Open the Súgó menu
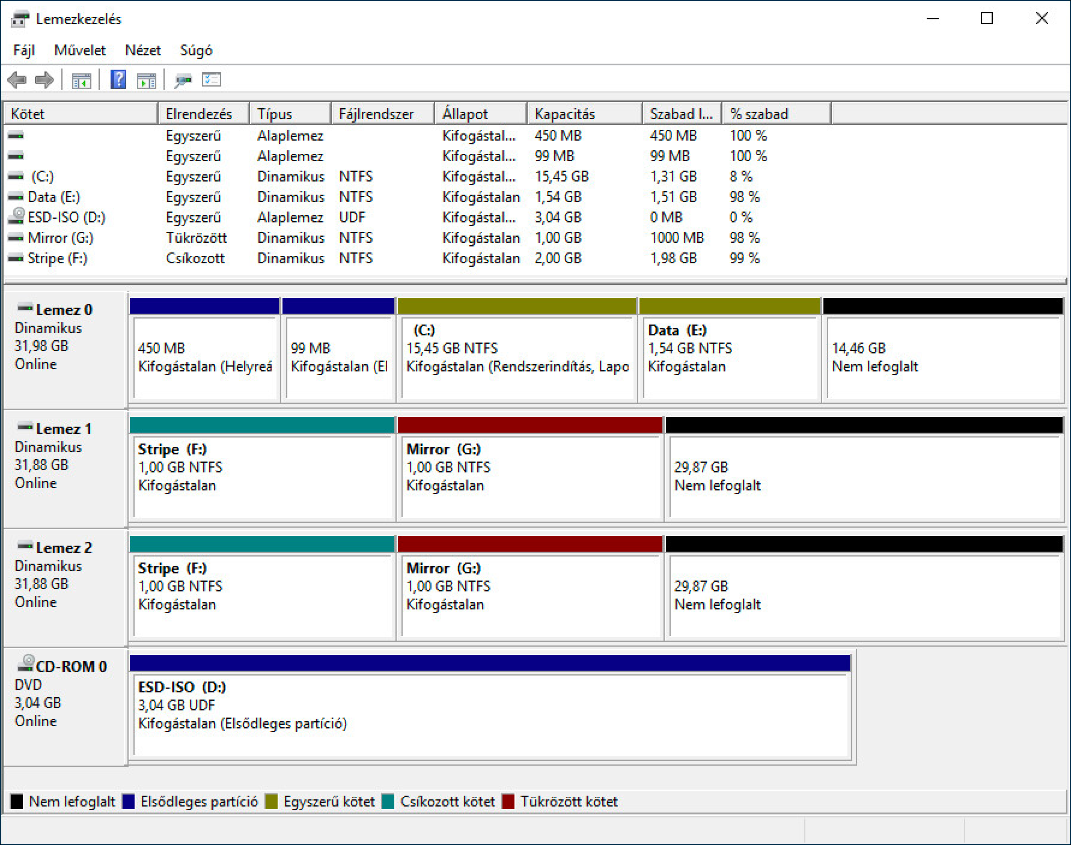 pos(197,50)
